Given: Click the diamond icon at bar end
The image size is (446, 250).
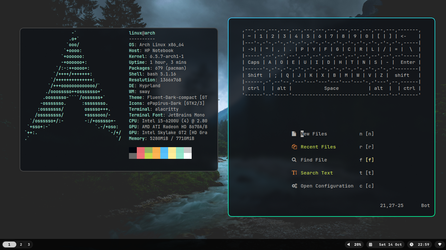Looking at the screenshot, I should (x=440, y=244).
